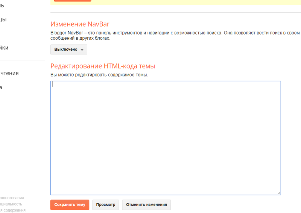Click the Редактирование HTML-кода темы heading
This screenshot has width=301, height=213.
click(x=103, y=66)
